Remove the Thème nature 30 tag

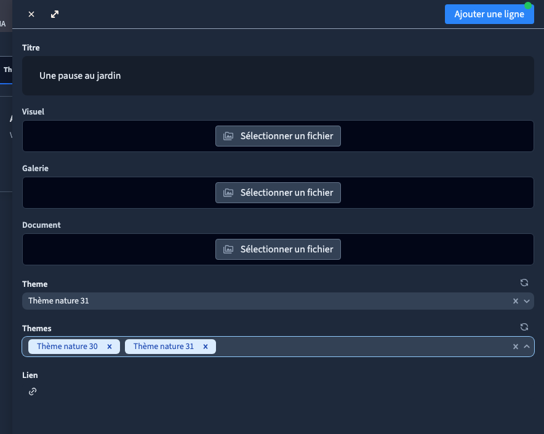pyautogui.click(x=110, y=347)
